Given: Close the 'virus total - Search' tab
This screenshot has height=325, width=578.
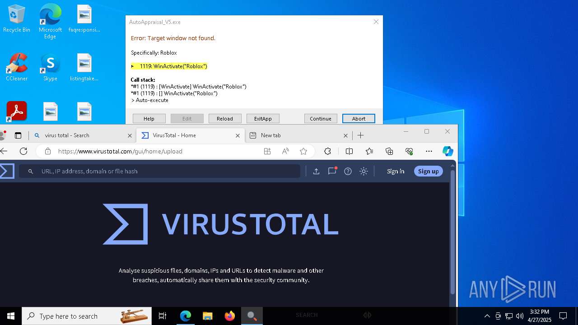Looking at the screenshot, I should point(130,135).
